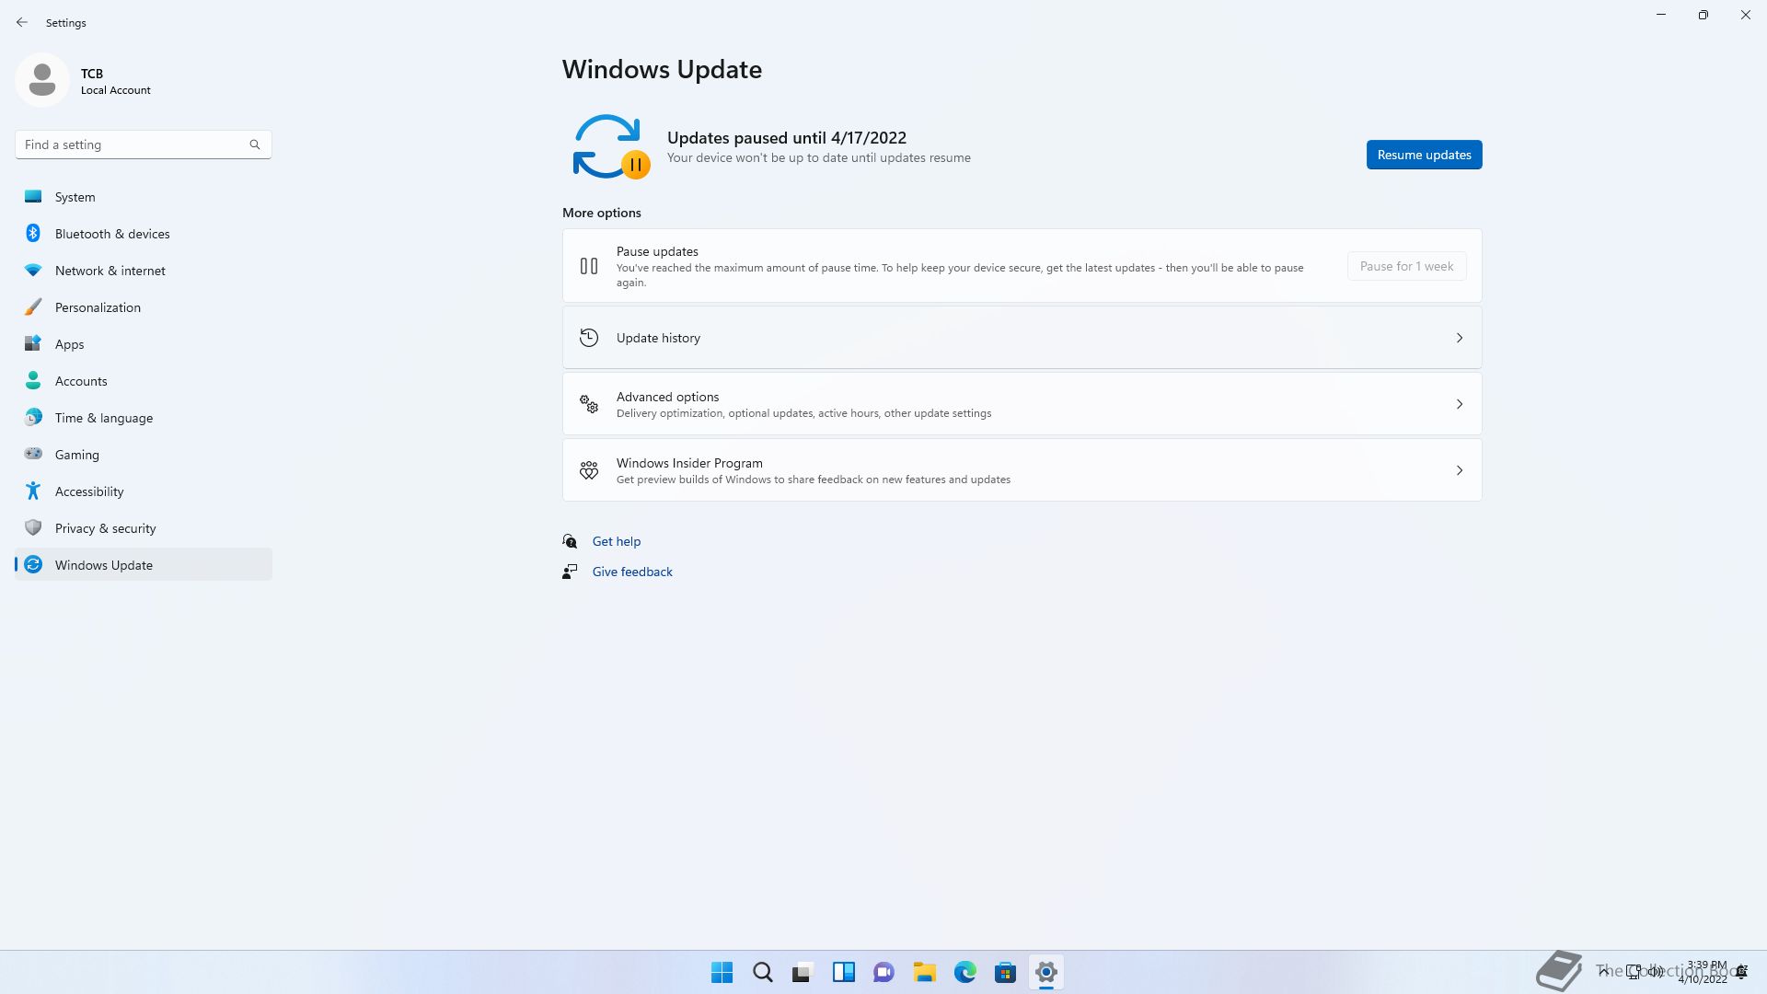Open Accessibility settings
The image size is (1767, 994).
click(144, 491)
